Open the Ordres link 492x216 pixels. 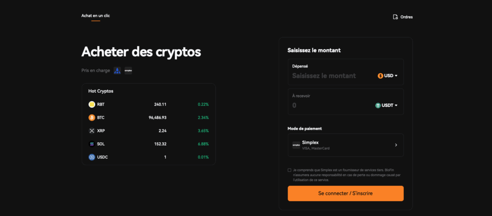pos(403,17)
